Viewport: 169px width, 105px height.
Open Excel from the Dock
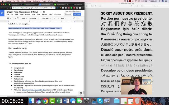59,101
